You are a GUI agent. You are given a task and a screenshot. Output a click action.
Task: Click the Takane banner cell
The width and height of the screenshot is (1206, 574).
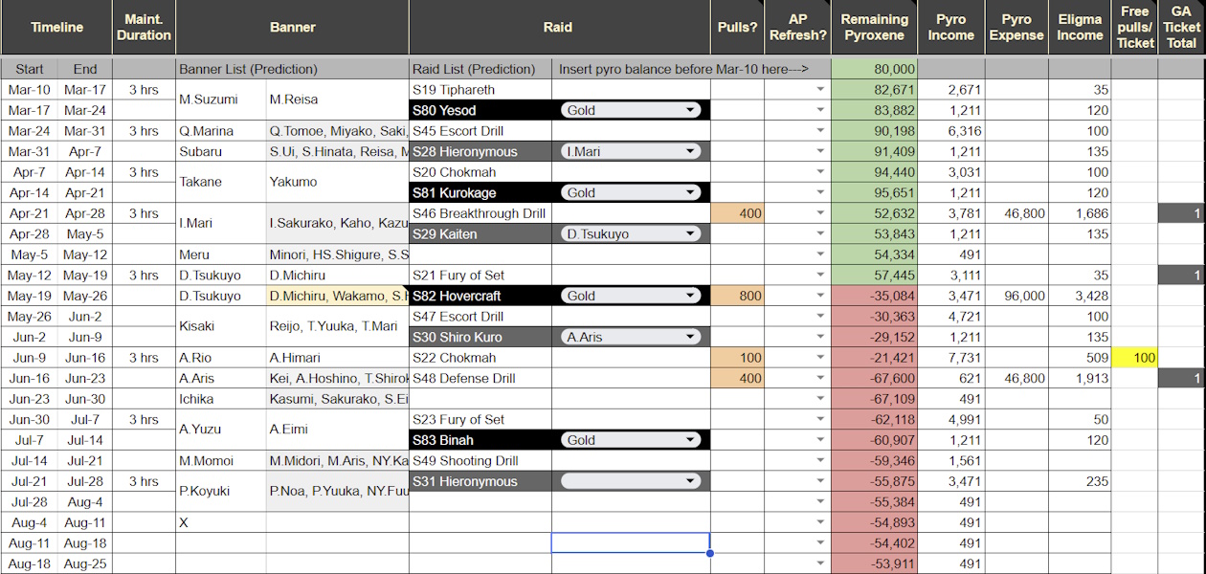tap(221, 182)
